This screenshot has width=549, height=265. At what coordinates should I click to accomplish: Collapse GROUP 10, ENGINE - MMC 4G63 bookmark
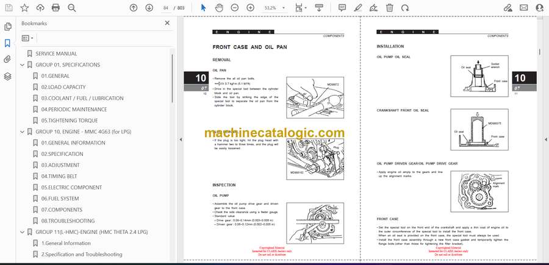(x=23, y=132)
